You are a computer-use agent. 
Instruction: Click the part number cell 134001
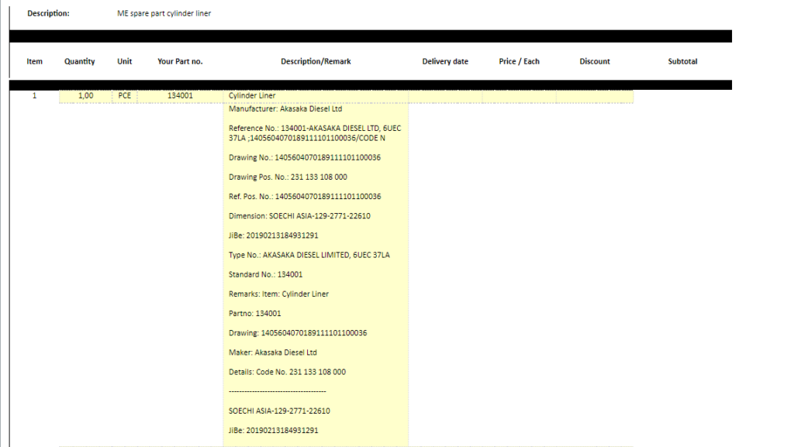(180, 96)
